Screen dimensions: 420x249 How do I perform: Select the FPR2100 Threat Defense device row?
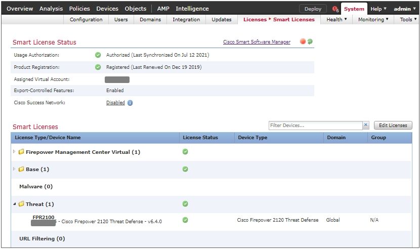[x=211, y=221]
